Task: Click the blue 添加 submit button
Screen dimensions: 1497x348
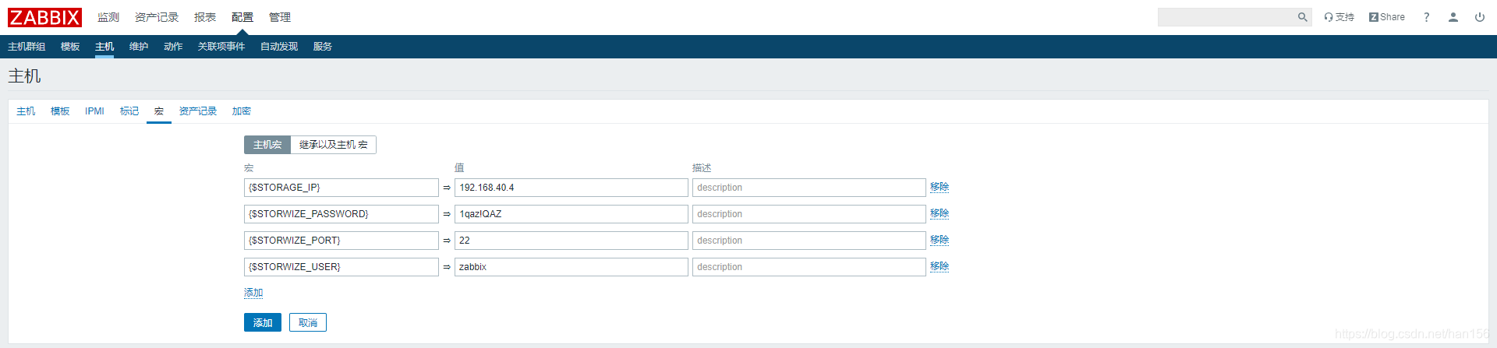Action: (263, 322)
